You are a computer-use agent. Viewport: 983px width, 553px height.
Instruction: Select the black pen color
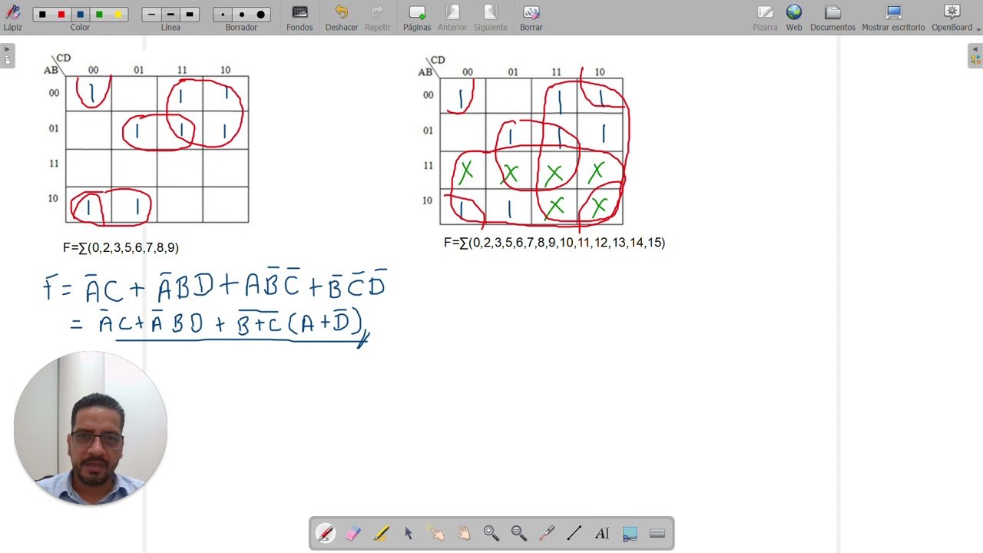(42, 15)
